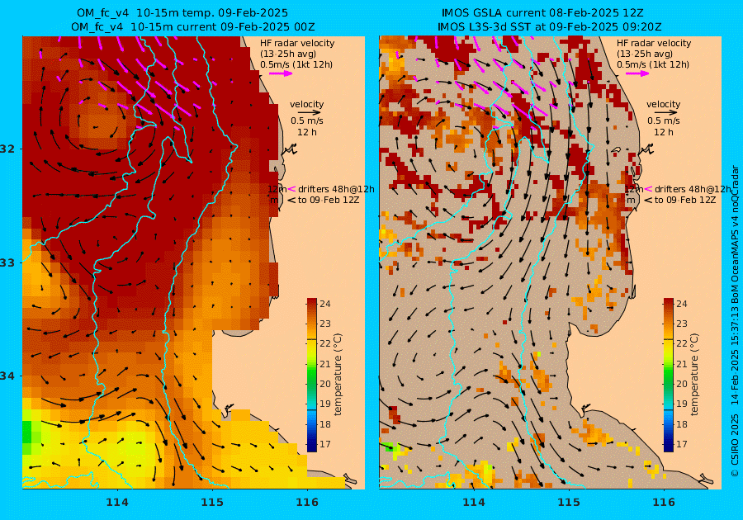The height and width of the screenshot is (520, 743).
Task: Click 'drifters 48h@12h' text in left map
Action: click(336, 189)
